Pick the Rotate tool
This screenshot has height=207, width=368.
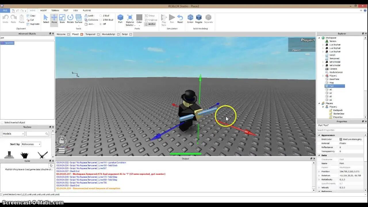(x=70, y=19)
